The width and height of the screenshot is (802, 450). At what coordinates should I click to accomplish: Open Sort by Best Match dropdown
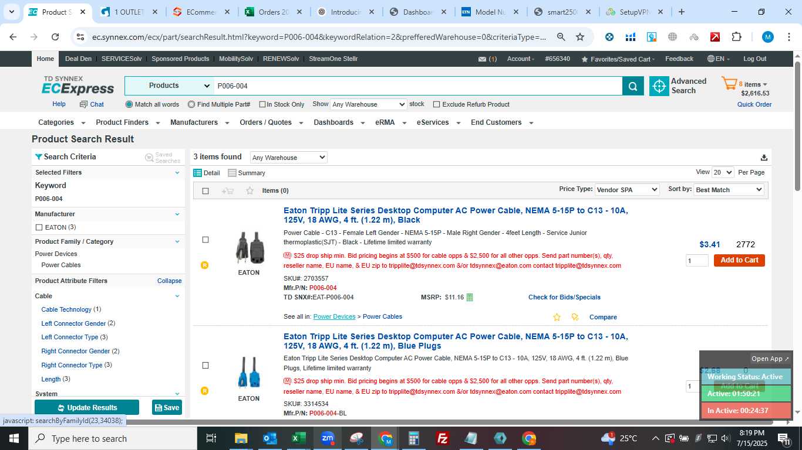(729, 190)
